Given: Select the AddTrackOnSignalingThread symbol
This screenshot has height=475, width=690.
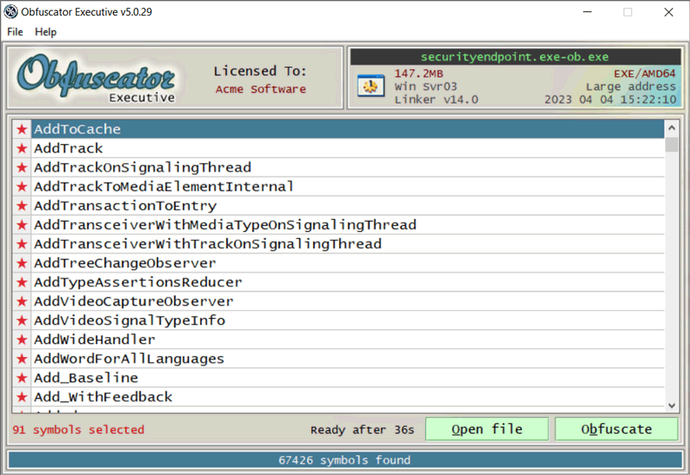Looking at the screenshot, I should click(x=348, y=167).
